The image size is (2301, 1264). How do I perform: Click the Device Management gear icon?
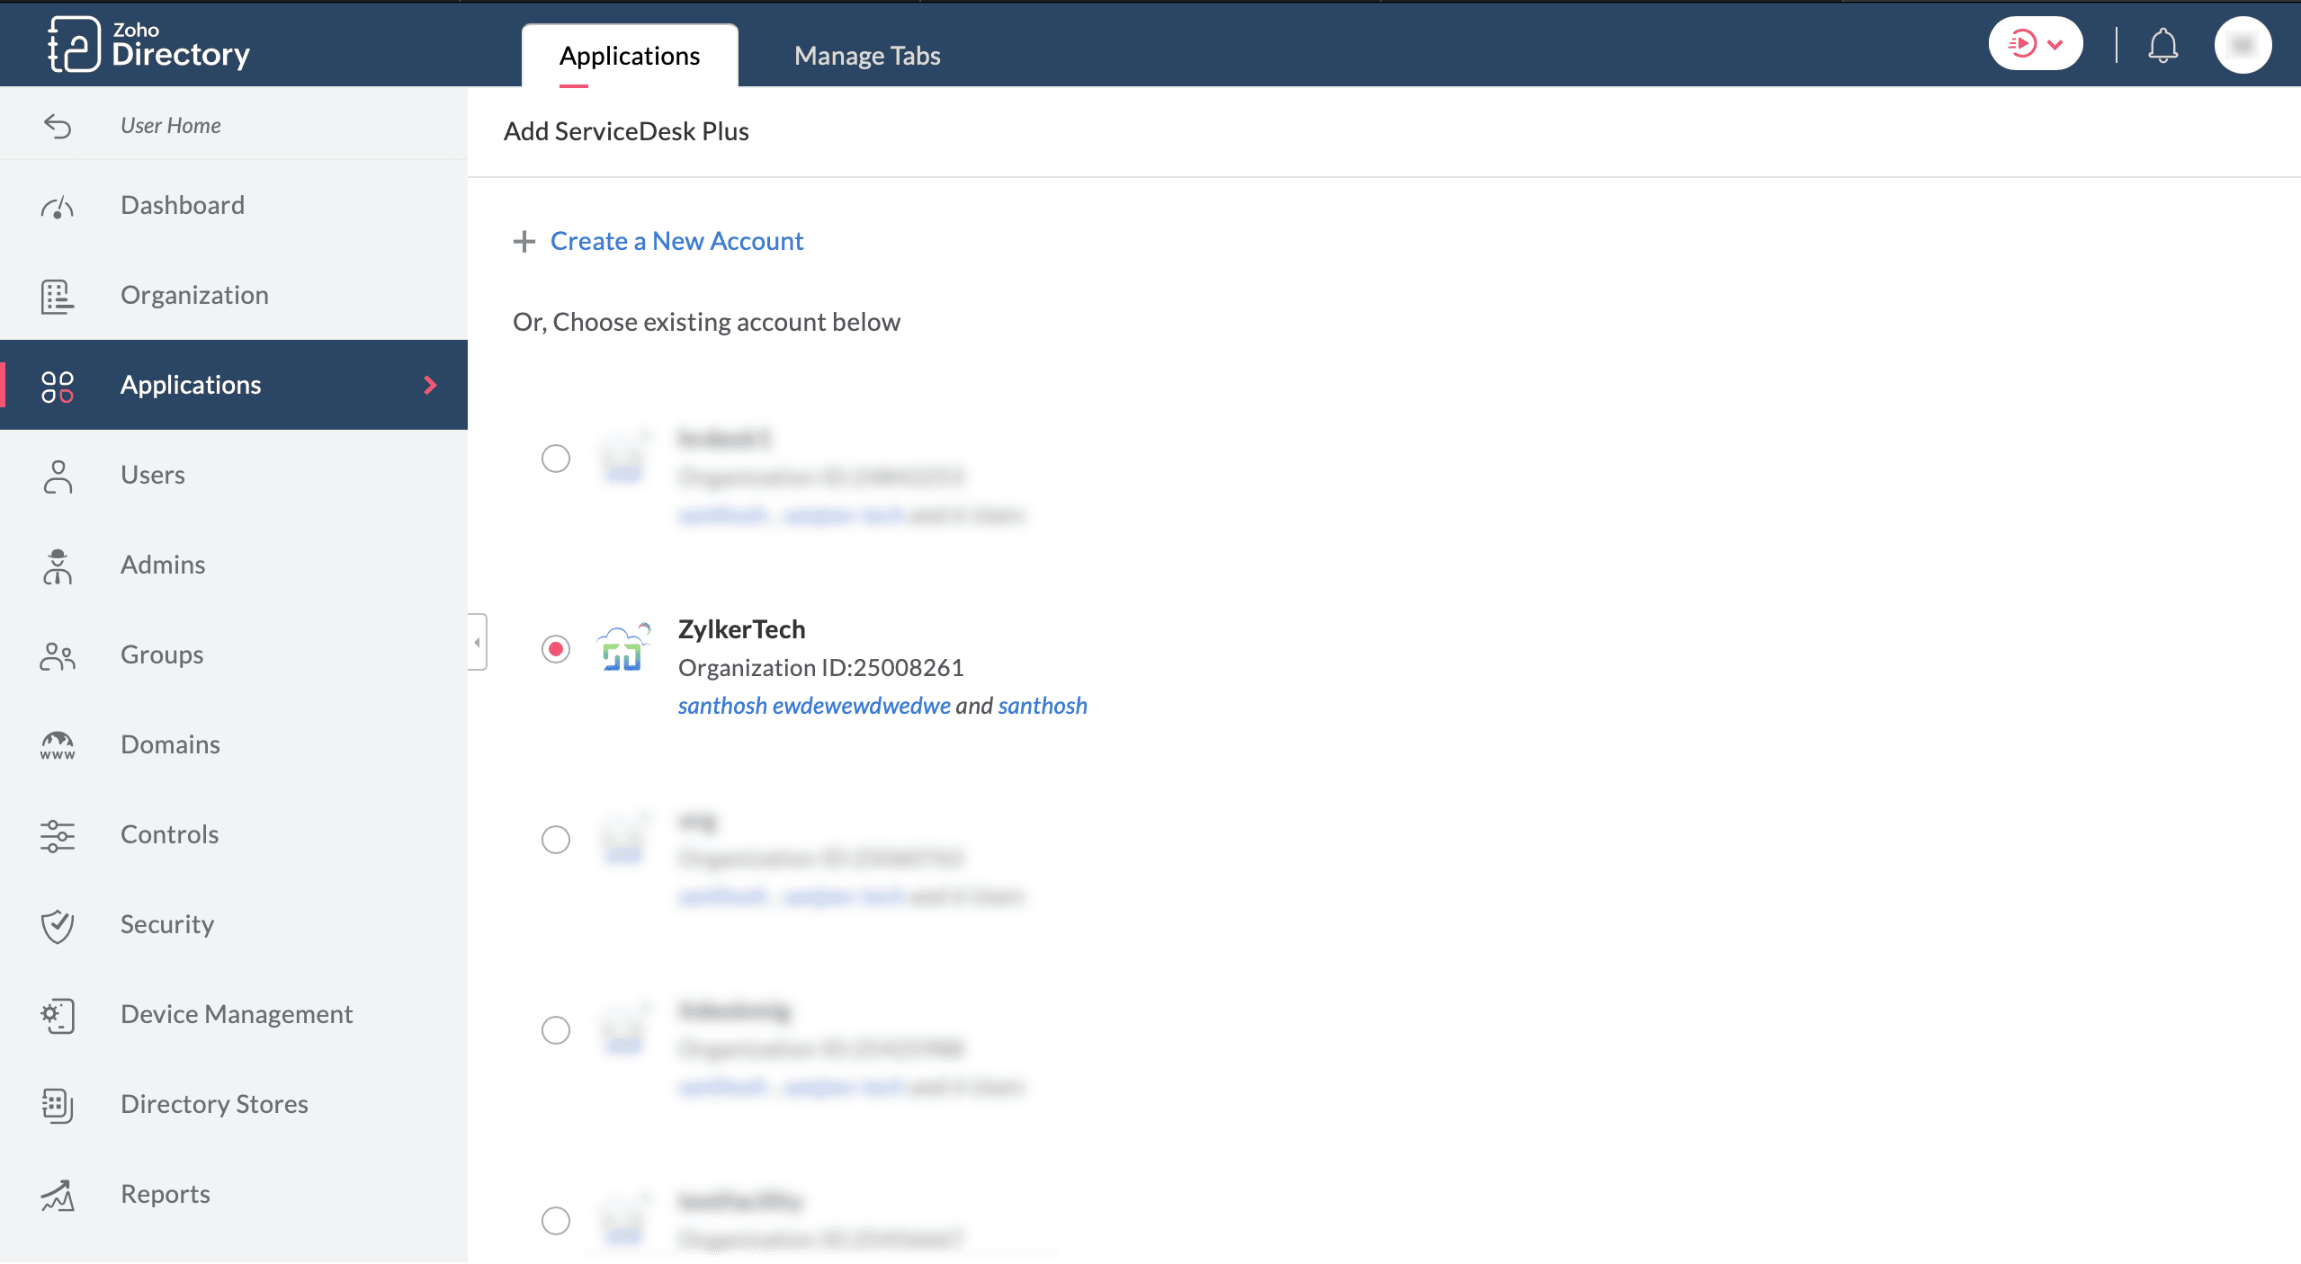tap(58, 1015)
